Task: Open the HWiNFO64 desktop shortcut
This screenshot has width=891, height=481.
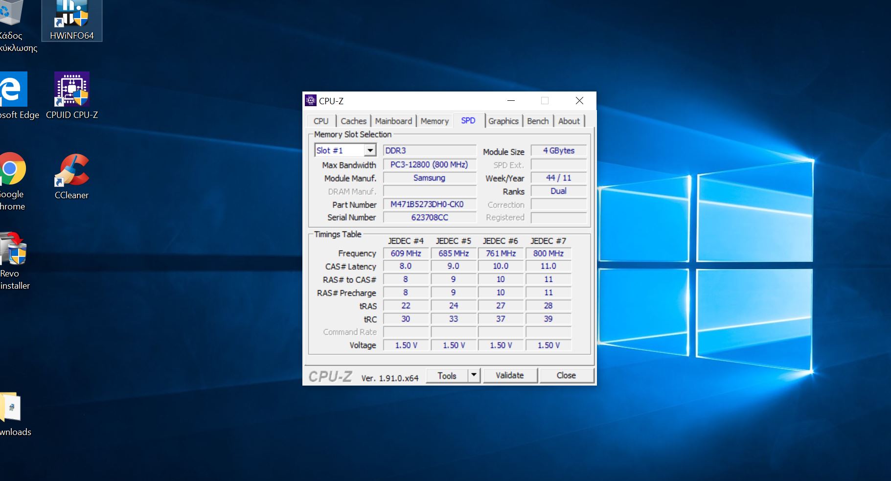Action: pyautogui.click(x=71, y=21)
